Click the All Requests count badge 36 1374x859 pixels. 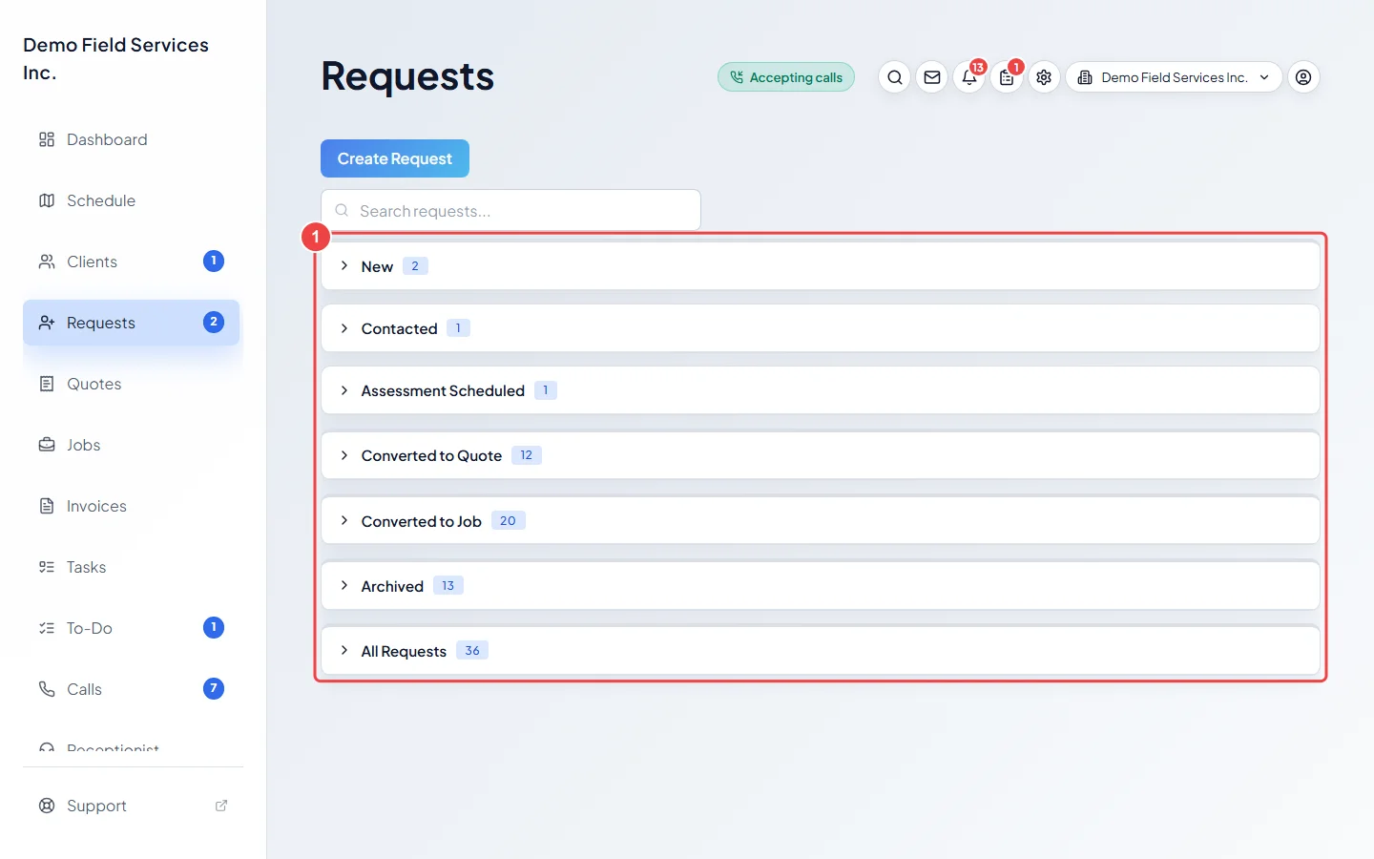[472, 651]
